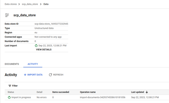
Task: Click the Last updated sort arrow
Action: [147, 92]
